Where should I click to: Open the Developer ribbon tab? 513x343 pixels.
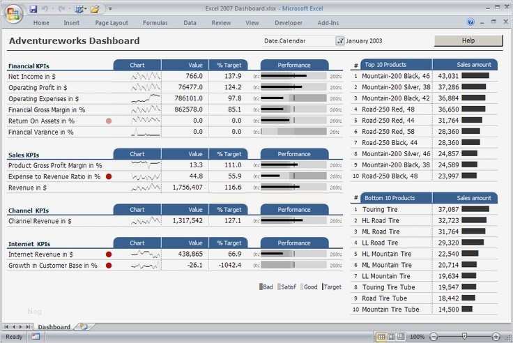pos(289,22)
